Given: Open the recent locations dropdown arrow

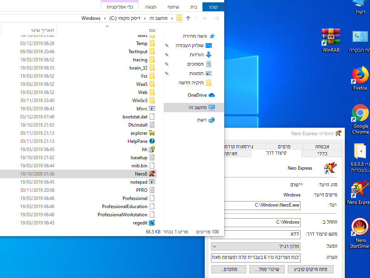Looking at the screenshot, I should point(196,18).
